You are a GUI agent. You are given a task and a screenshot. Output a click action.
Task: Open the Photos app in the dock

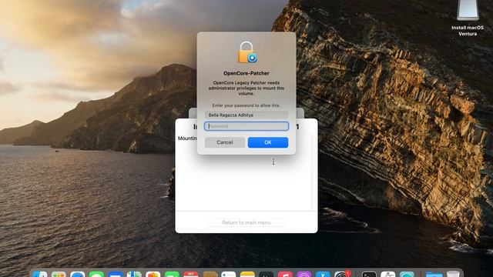[x=153, y=275]
